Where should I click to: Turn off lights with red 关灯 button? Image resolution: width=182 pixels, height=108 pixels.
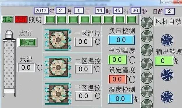(21, 20)
